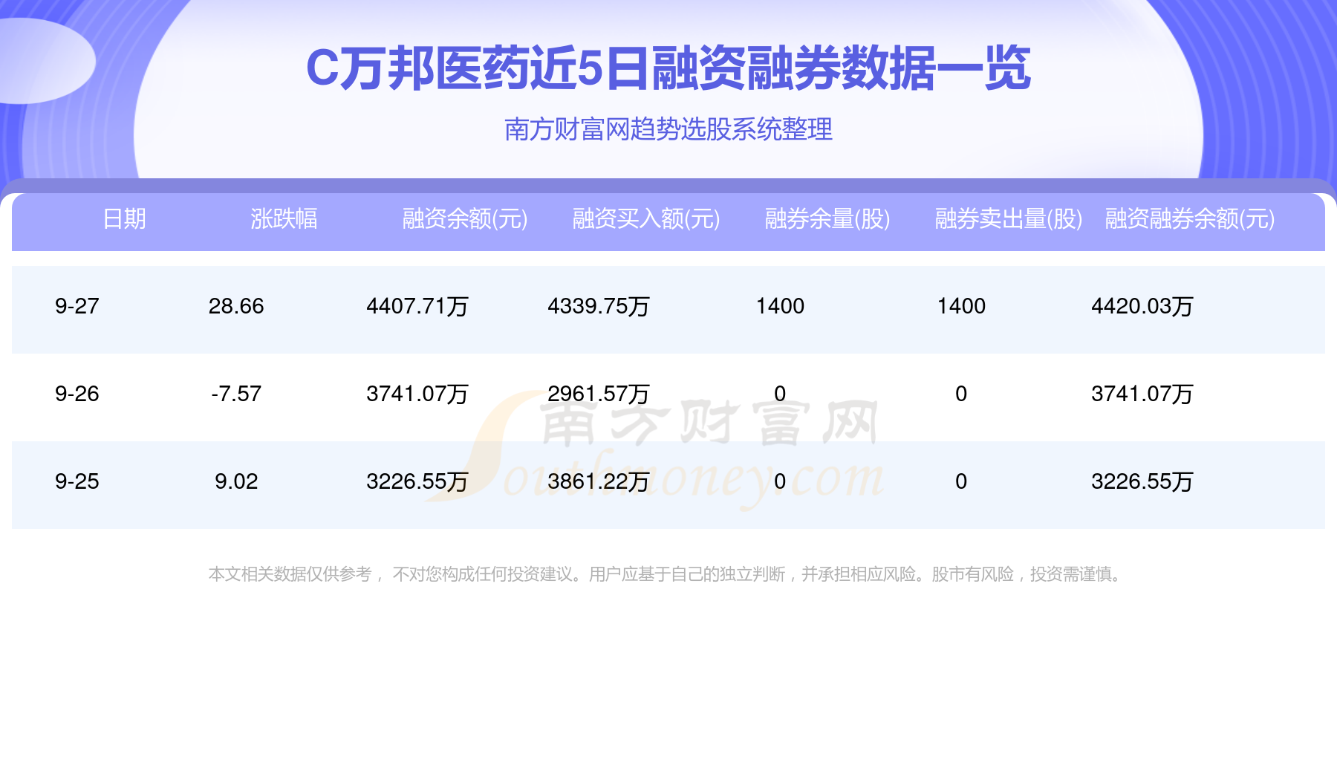Image resolution: width=1337 pixels, height=780 pixels.
Task: Click financing purchase 2961.57万
Action: coord(599,394)
